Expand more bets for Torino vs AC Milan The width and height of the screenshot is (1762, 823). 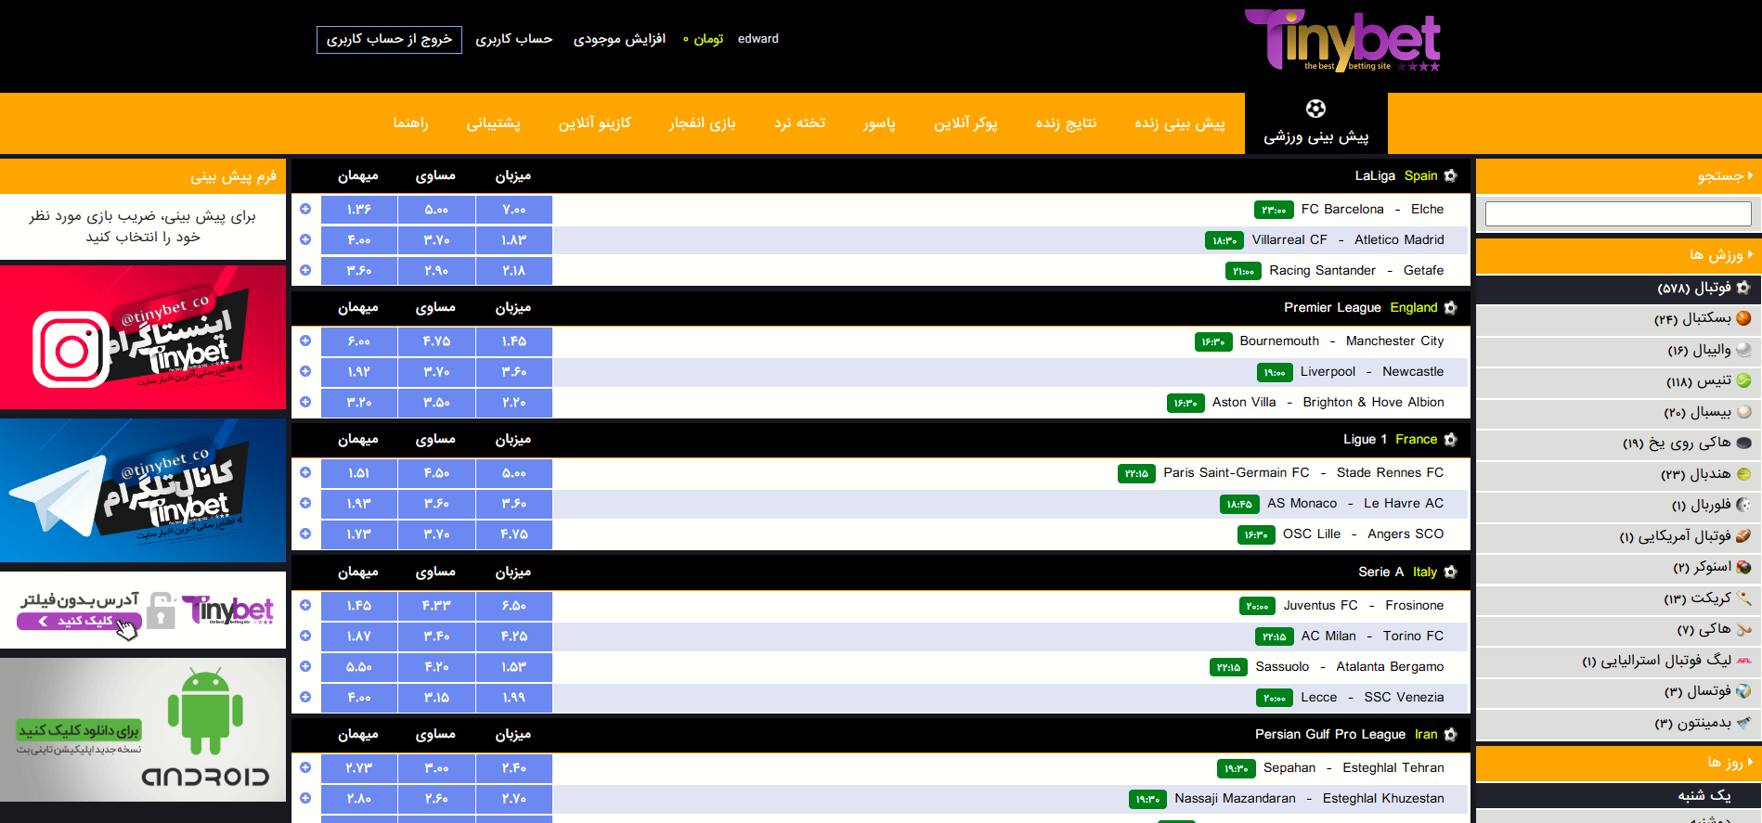305,636
